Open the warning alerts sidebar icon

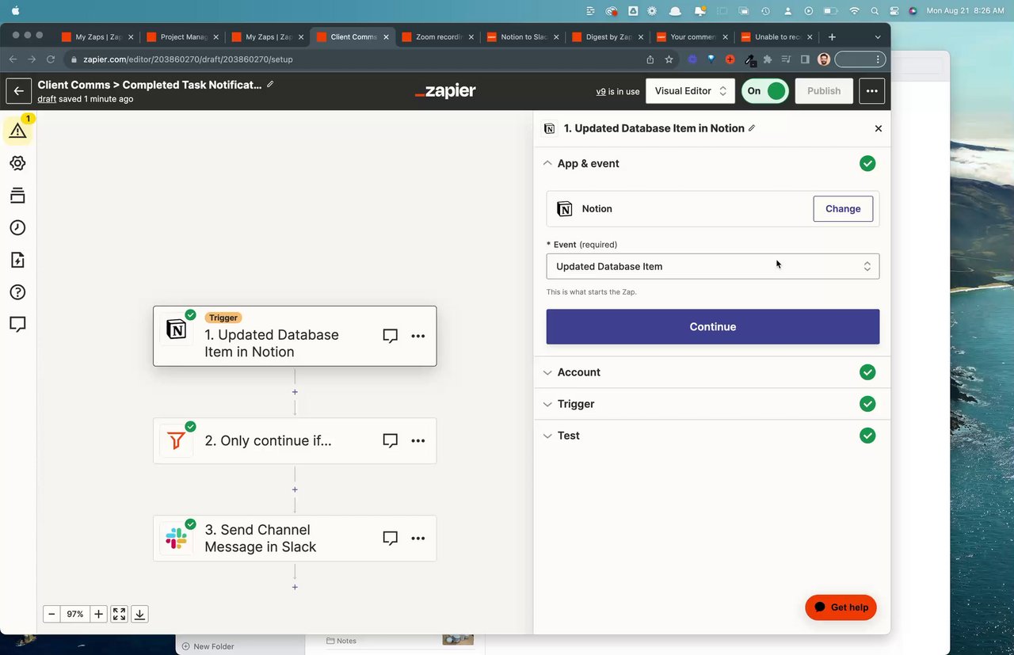coord(18,131)
